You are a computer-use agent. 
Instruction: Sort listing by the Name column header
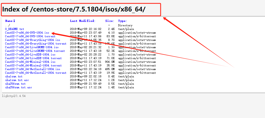point(9,21)
